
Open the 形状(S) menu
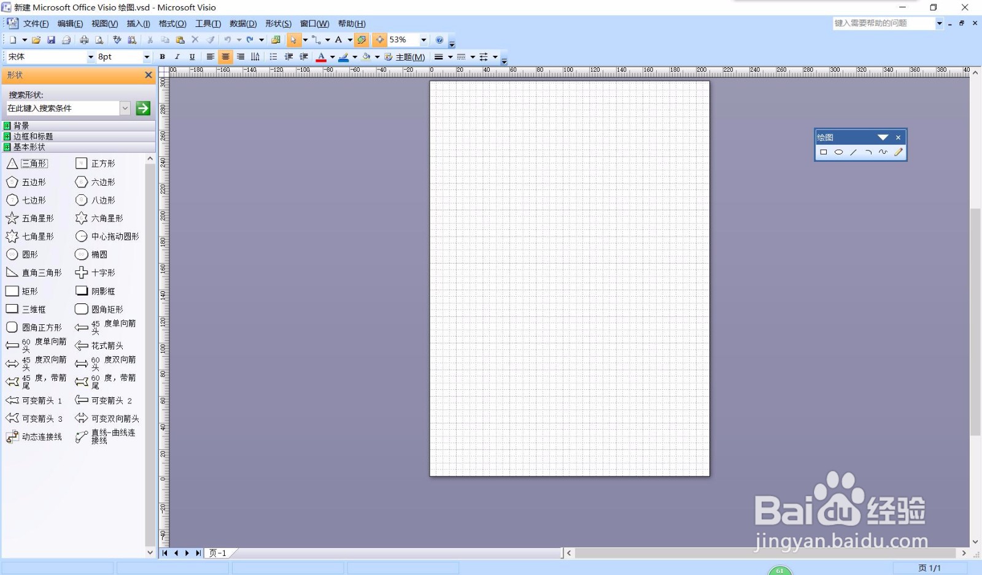(278, 24)
